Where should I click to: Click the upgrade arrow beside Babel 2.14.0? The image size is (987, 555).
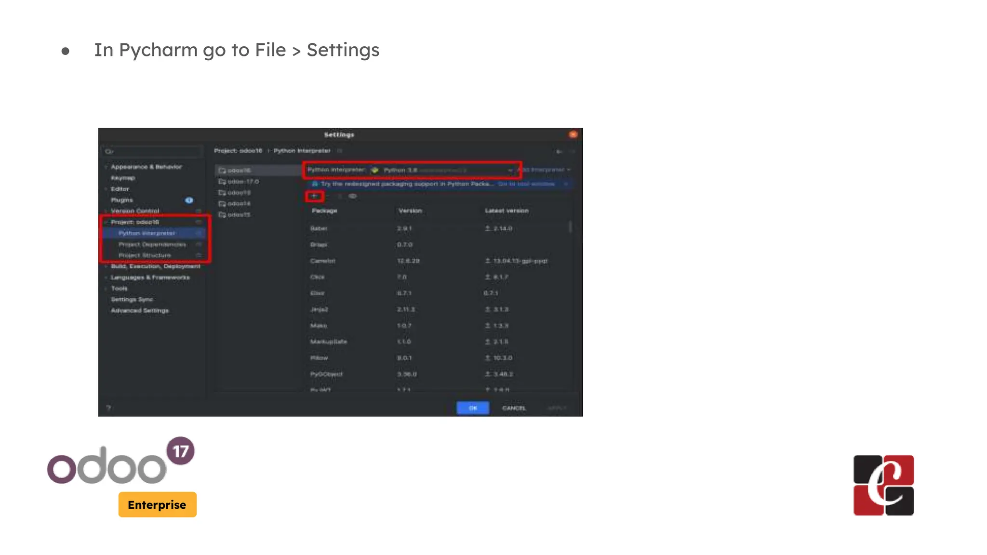coord(488,228)
